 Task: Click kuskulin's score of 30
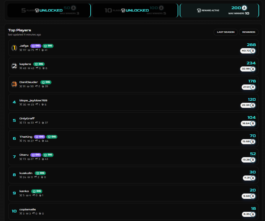click(253, 172)
